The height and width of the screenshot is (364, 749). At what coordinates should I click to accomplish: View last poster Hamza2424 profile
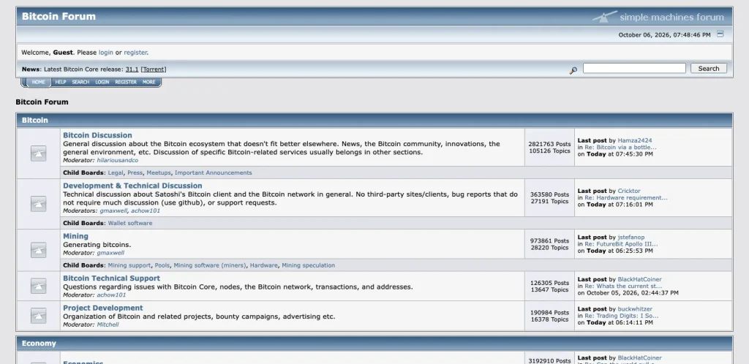[634, 141]
